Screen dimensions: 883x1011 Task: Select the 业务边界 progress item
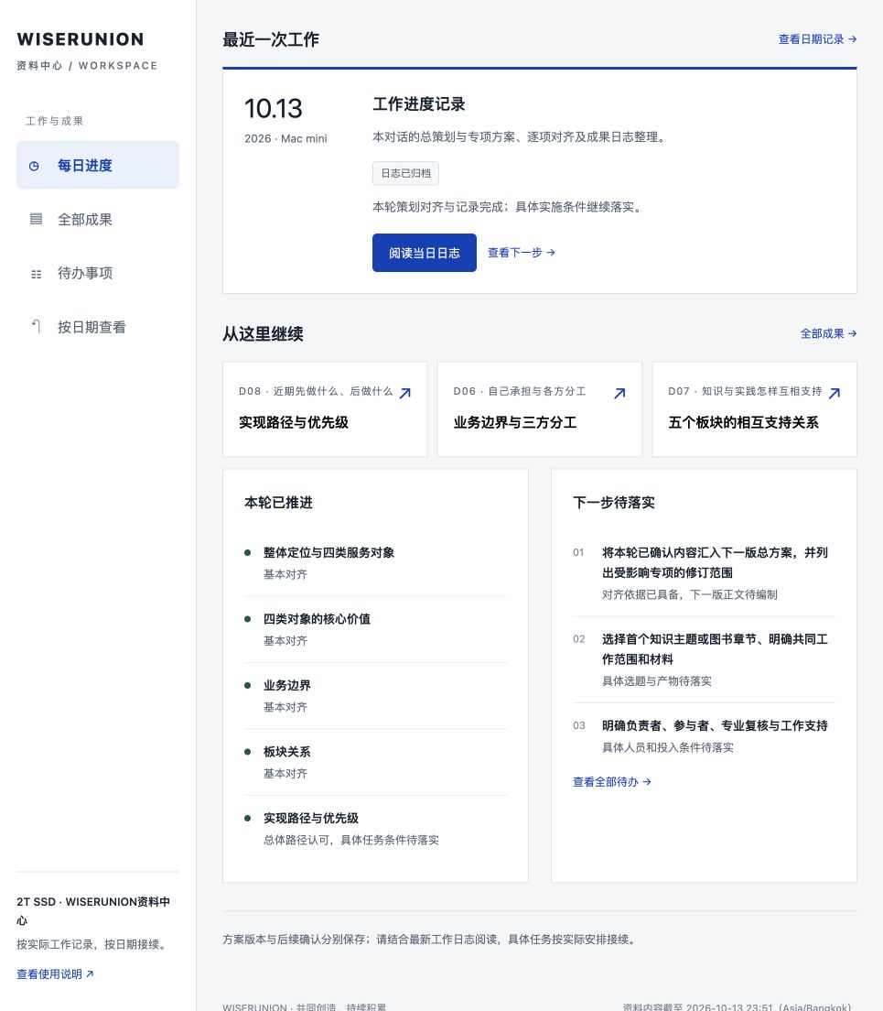coord(375,696)
